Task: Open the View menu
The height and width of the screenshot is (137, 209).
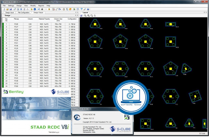Action: coord(26,6)
